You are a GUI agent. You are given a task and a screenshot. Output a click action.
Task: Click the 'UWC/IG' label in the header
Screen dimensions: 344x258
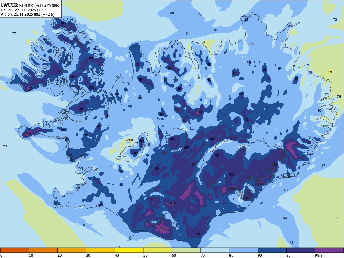point(9,5)
